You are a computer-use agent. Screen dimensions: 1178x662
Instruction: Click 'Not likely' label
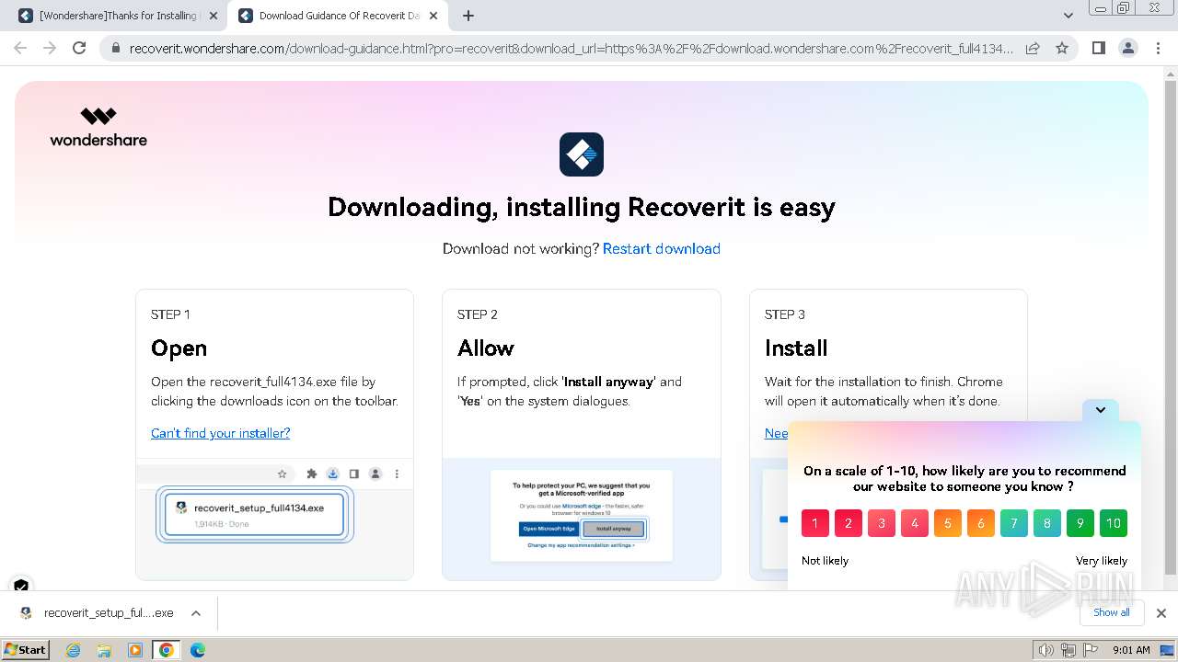(825, 561)
